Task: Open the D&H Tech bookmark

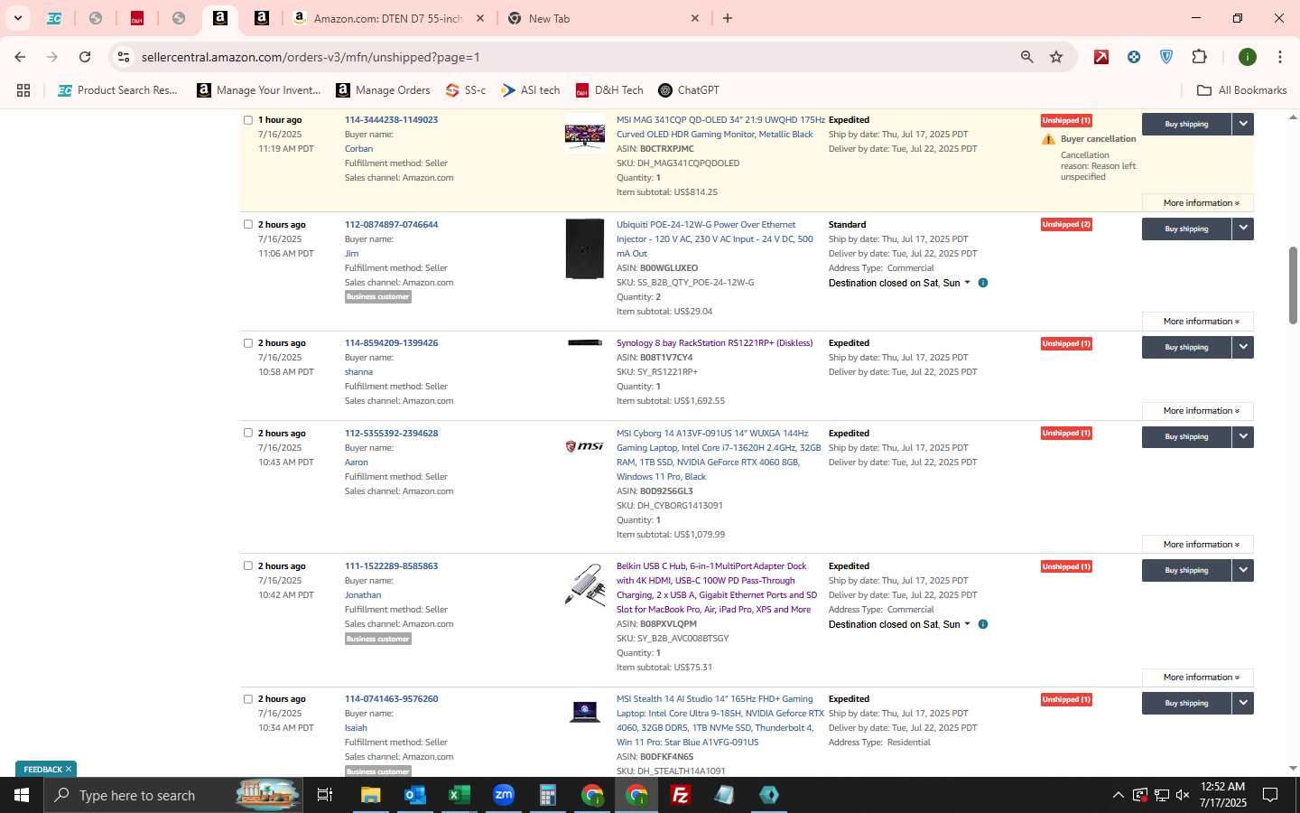Action: click(609, 90)
